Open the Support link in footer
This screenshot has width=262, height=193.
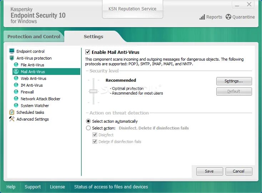click(32, 187)
